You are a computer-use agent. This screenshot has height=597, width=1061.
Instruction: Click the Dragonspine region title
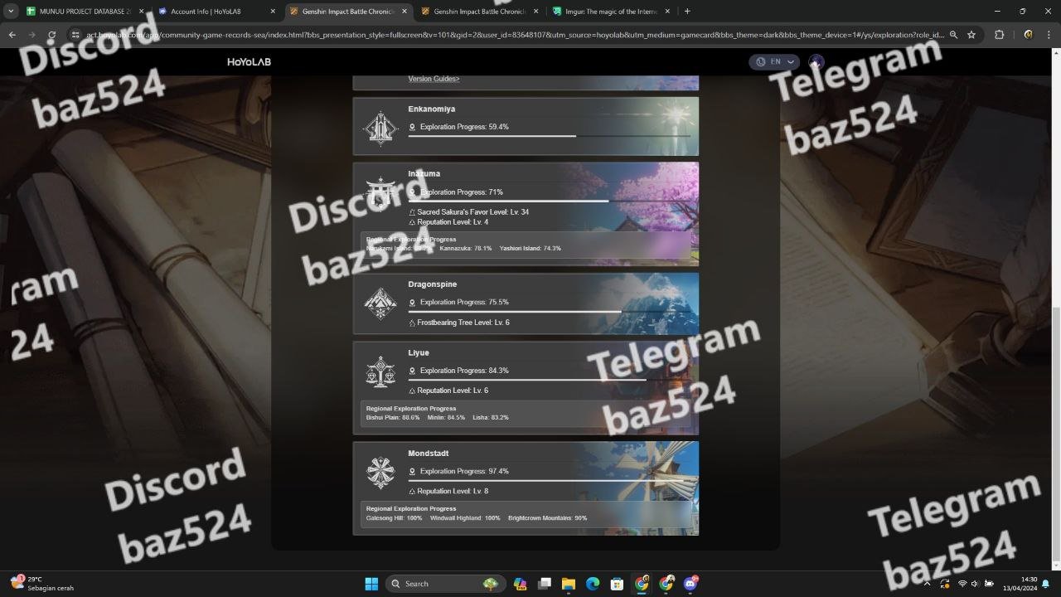tap(432, 284)
